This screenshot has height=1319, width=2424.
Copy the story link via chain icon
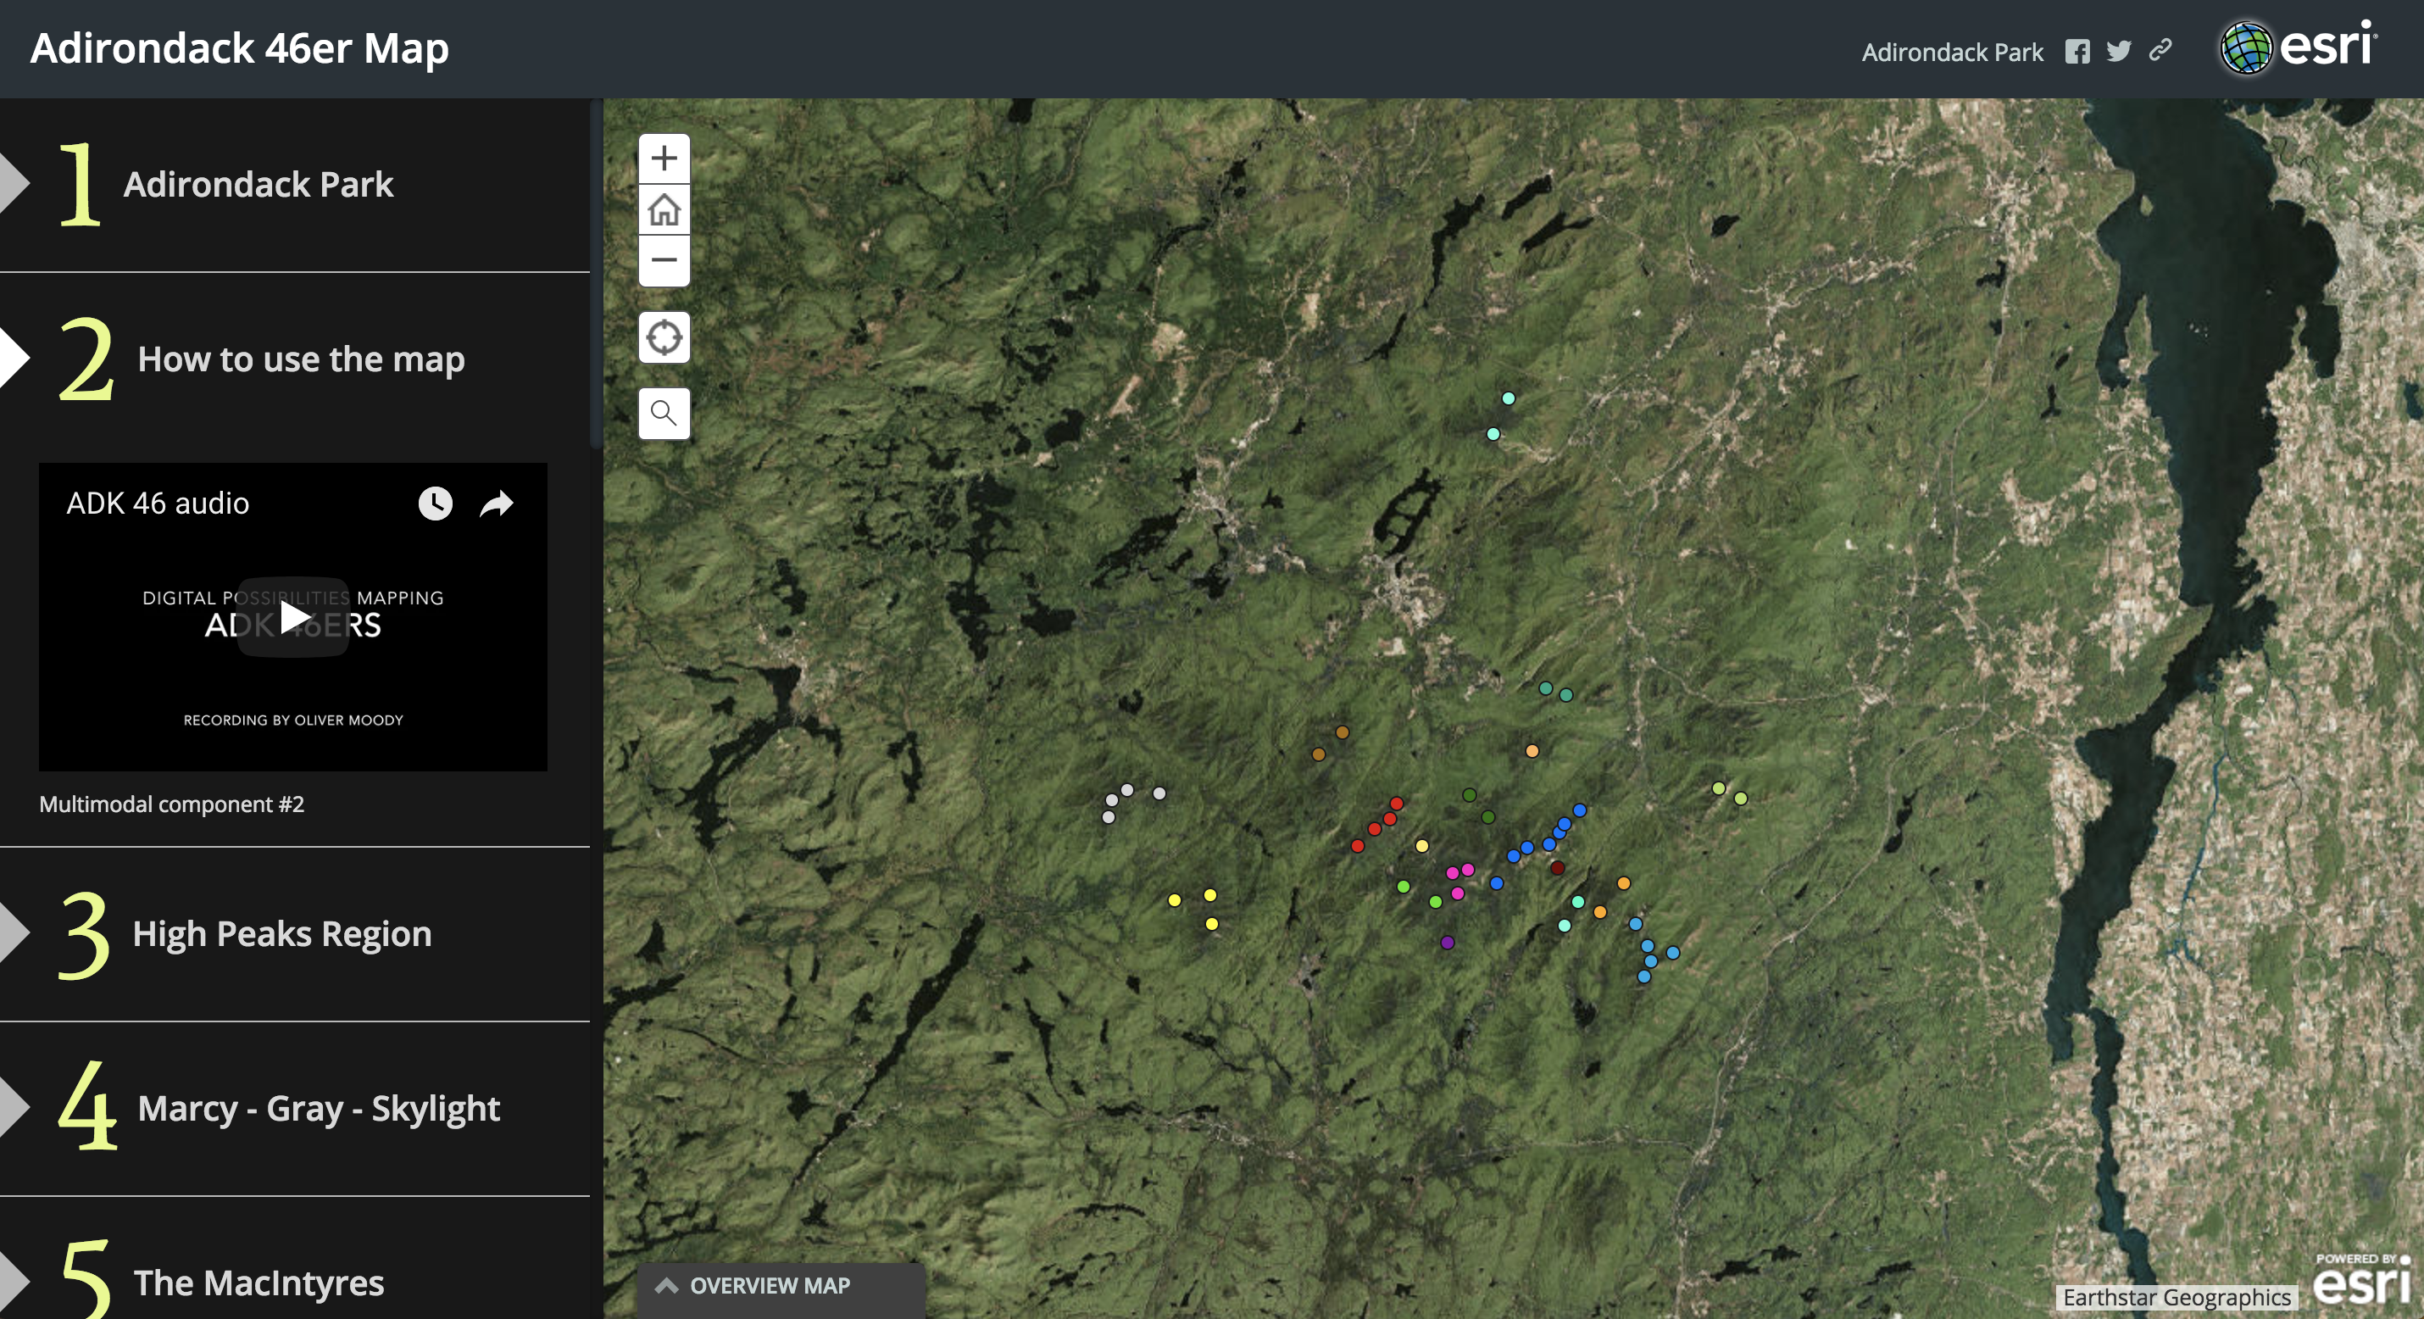(x=2160, y=50)
